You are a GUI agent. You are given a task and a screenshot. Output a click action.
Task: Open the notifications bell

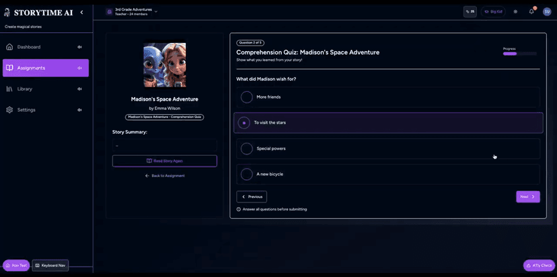[531, 11]
